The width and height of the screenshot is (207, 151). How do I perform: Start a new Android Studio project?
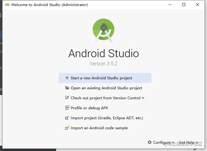[x=105, y=78]
